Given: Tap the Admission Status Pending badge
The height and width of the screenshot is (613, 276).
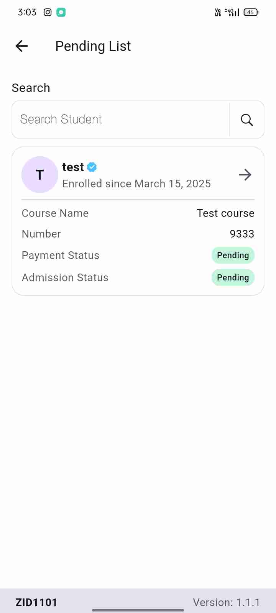Looking at the screenshot, I should click(x=233, y=278).
